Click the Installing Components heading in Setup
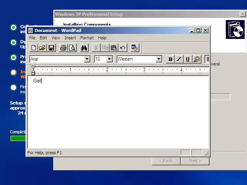This screenshot has width=247, height=185. click(x=87, y=24)
